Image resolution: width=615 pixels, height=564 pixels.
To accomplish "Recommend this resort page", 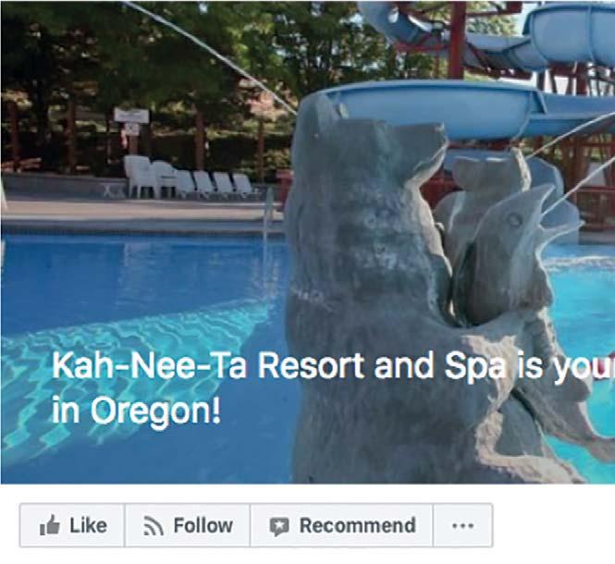I will (341, 525).
